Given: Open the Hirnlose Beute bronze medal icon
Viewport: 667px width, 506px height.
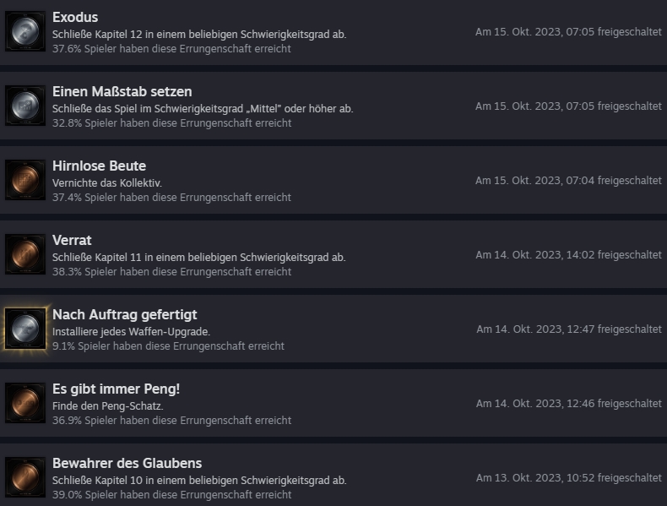Looking at the screenshot, I should point(25,180).
